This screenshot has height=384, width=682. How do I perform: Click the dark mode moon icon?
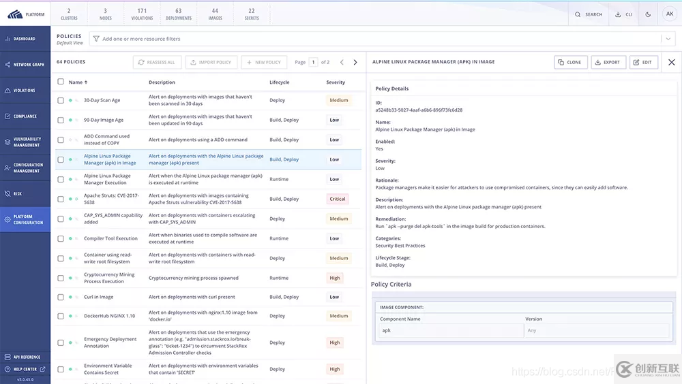click(647, 14)
